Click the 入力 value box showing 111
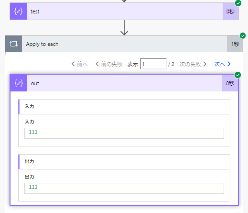Screen dimensions: 248x213 [x=124, y=133]
